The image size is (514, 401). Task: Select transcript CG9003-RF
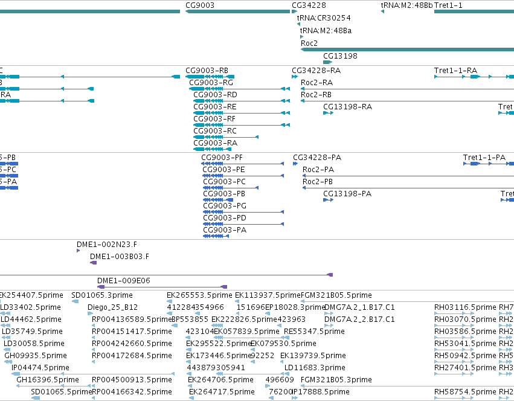coord(242,125)
